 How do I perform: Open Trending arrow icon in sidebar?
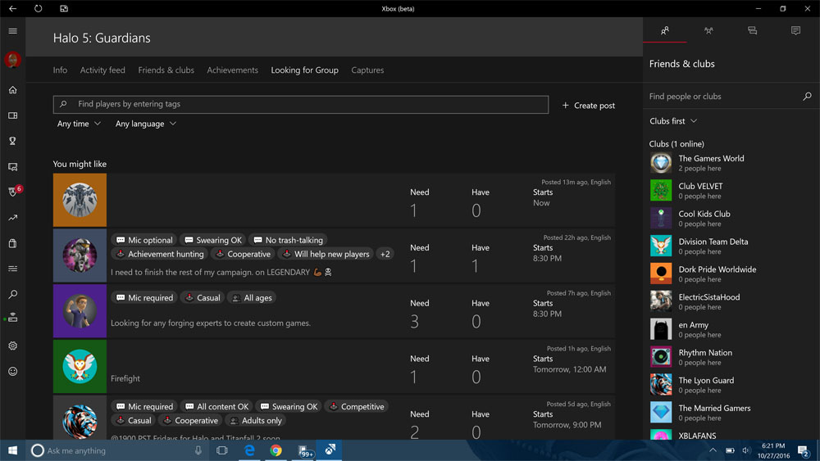[12, 218]
